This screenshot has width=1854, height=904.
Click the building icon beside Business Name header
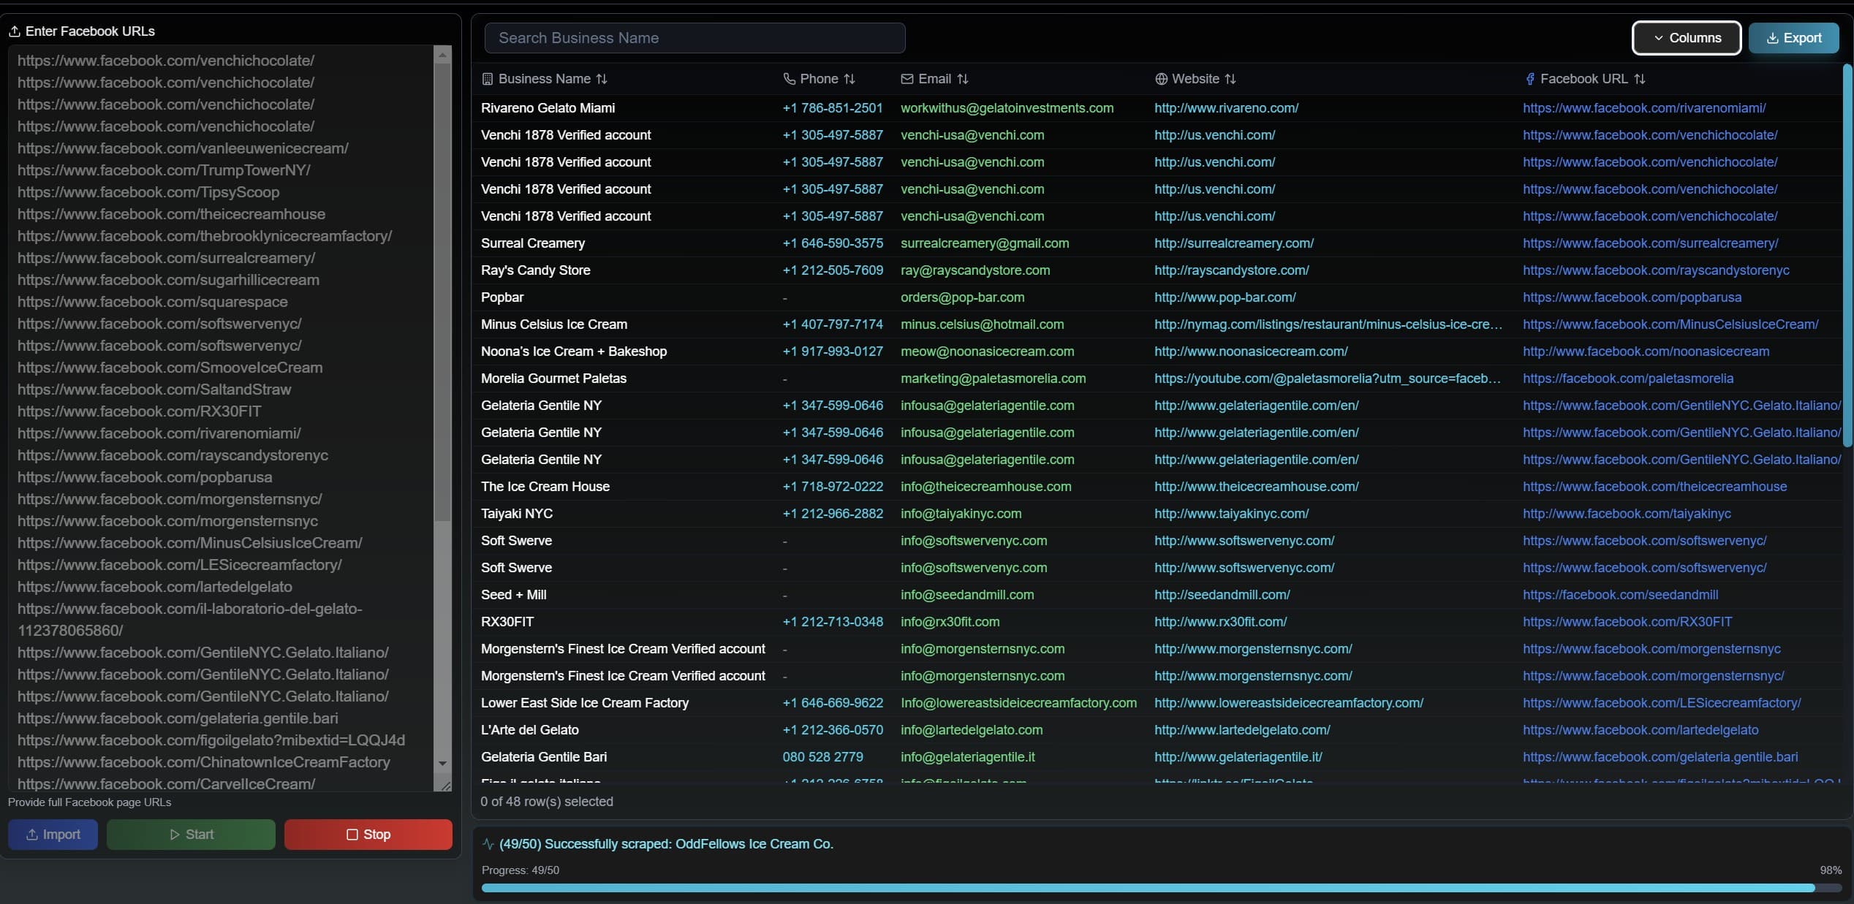coord(488,78)
